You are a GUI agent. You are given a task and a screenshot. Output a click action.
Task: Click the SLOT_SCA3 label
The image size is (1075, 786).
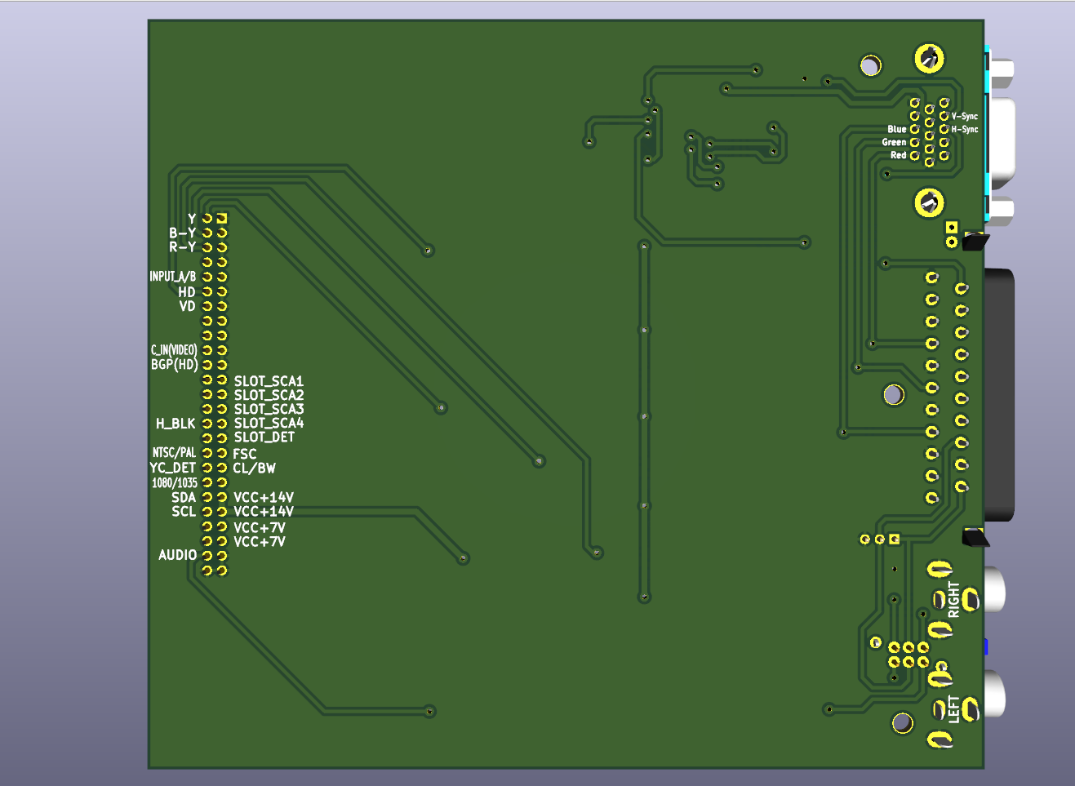coord(269,409)
